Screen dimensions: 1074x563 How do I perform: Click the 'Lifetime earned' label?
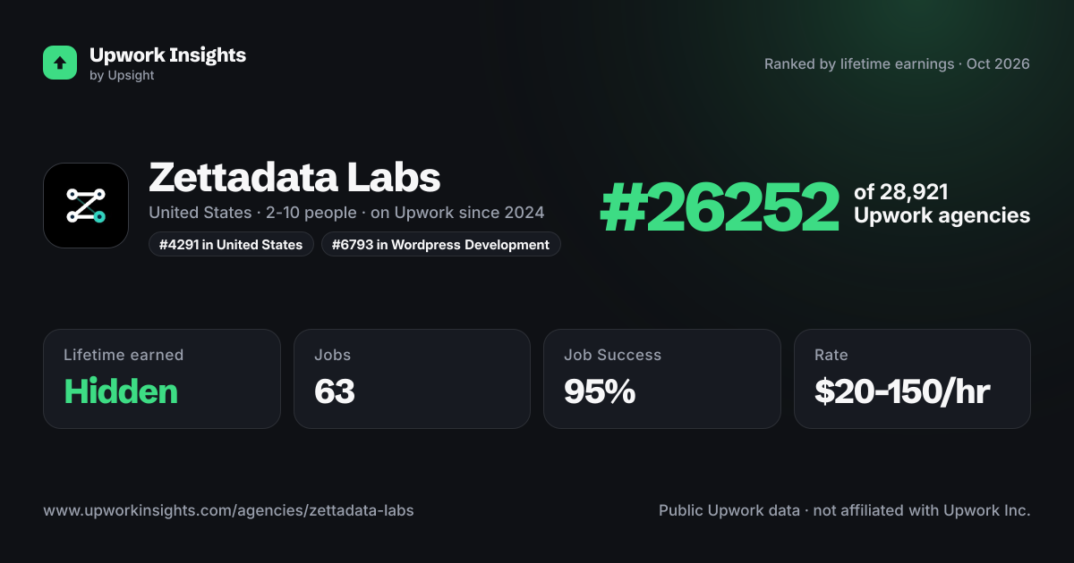[x=124, y=355]
